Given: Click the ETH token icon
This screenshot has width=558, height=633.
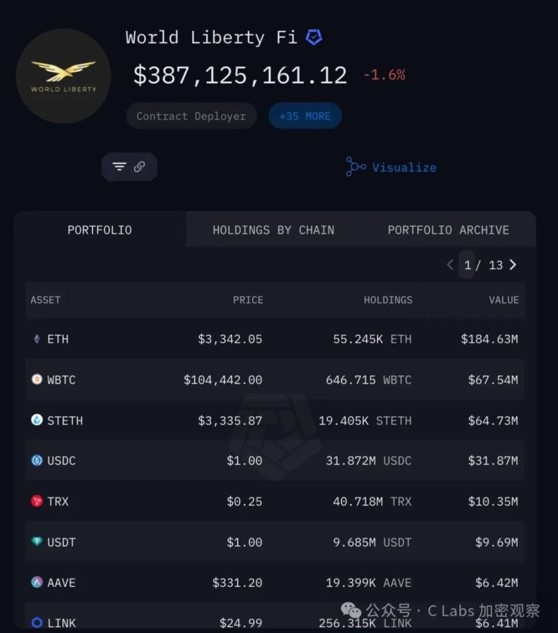Looking at the screenshot, I should [x=37, y=339].
